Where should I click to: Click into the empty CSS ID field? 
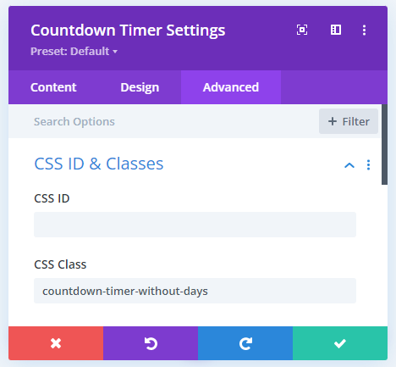tap(195, 225)
